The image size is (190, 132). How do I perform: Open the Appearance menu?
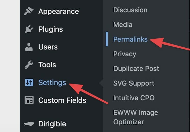click(x=58, y=11)
